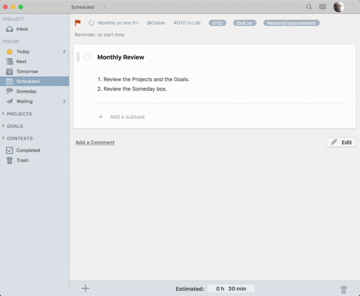Viewport: 360px width, 296px height.
Task: Click the orange priority flag icon
Action: coord(78,23)
